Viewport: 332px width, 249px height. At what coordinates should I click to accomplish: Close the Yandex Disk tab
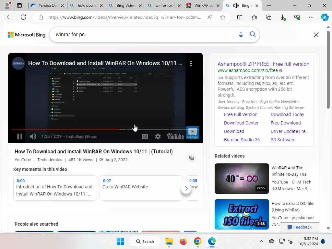pos(63,6)
